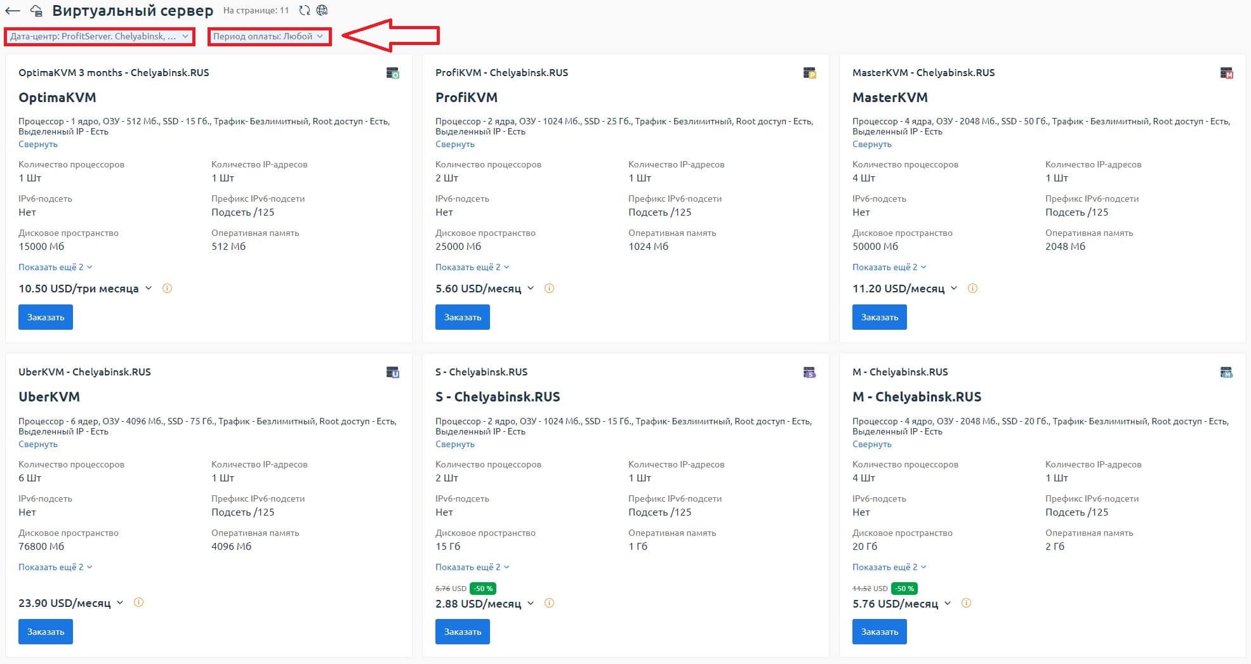The height and width of the screenshot is (664, 1251).
Task: Click the bold S - Chelyabinsk.RUS heading
Action: point(498,397)
